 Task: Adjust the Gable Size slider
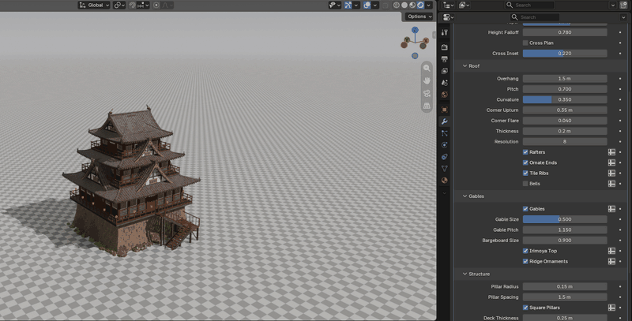(565, 219)
